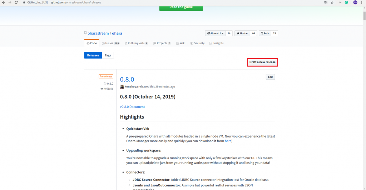
Task: Open the Code tab
Action: (92, 43)
